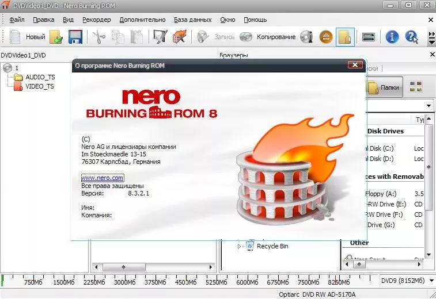Click browser list scroll down arrow

[429, 254]
